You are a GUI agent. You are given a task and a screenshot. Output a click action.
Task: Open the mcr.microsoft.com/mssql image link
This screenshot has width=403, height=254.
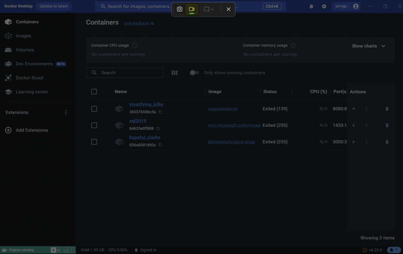point(234,125)
